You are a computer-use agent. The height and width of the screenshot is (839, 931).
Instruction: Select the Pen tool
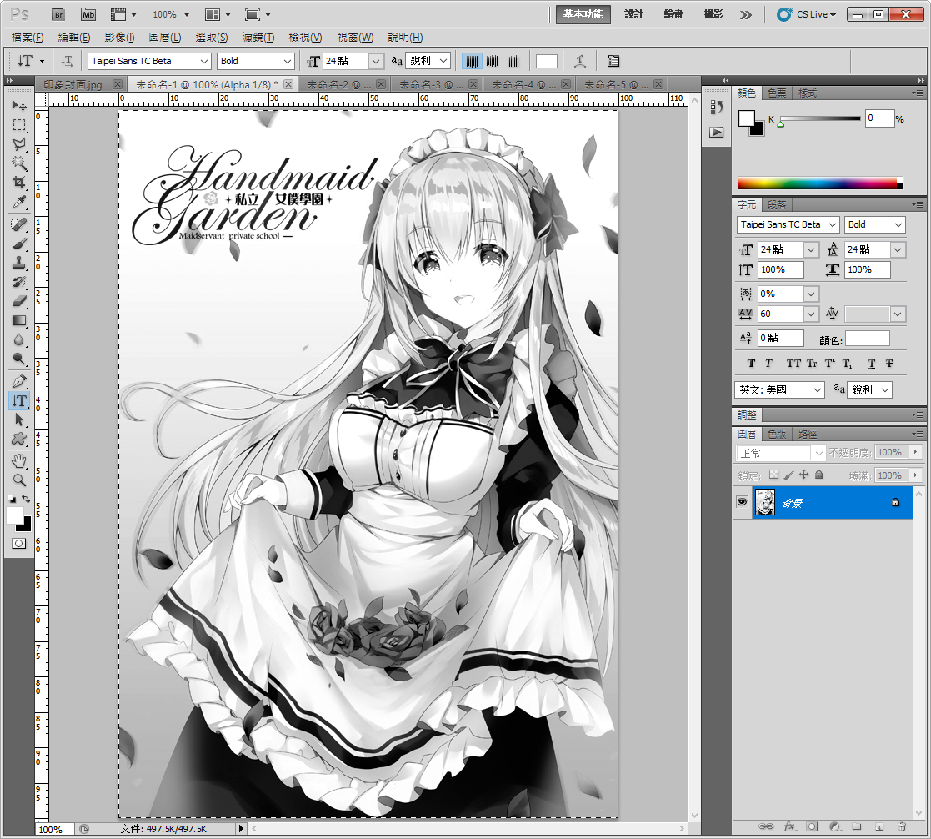pyautogui.click(x=19, y=381)
